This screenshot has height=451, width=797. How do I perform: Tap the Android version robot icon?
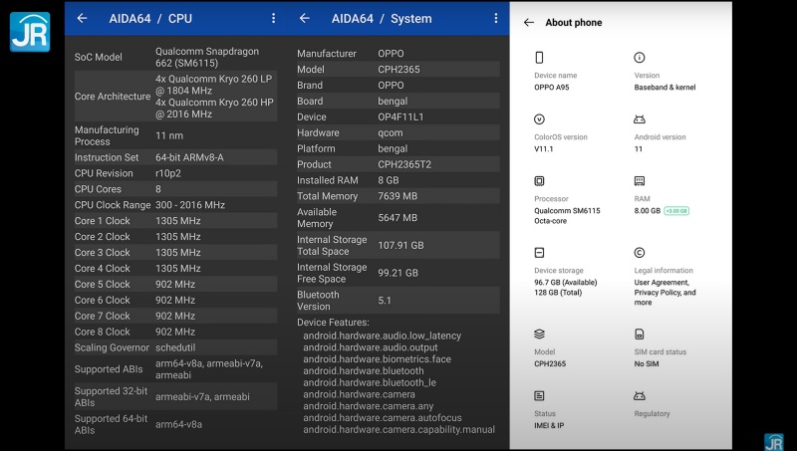tap(640, 119)
